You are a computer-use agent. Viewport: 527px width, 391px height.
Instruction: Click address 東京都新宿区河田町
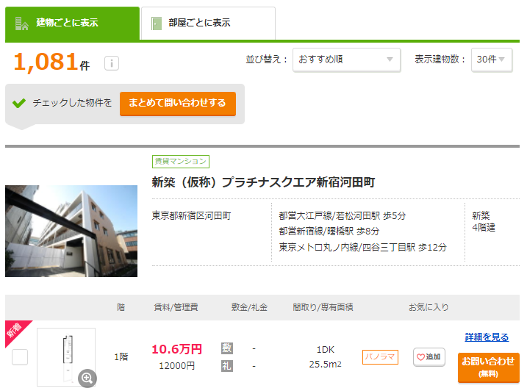click(192, 216)
